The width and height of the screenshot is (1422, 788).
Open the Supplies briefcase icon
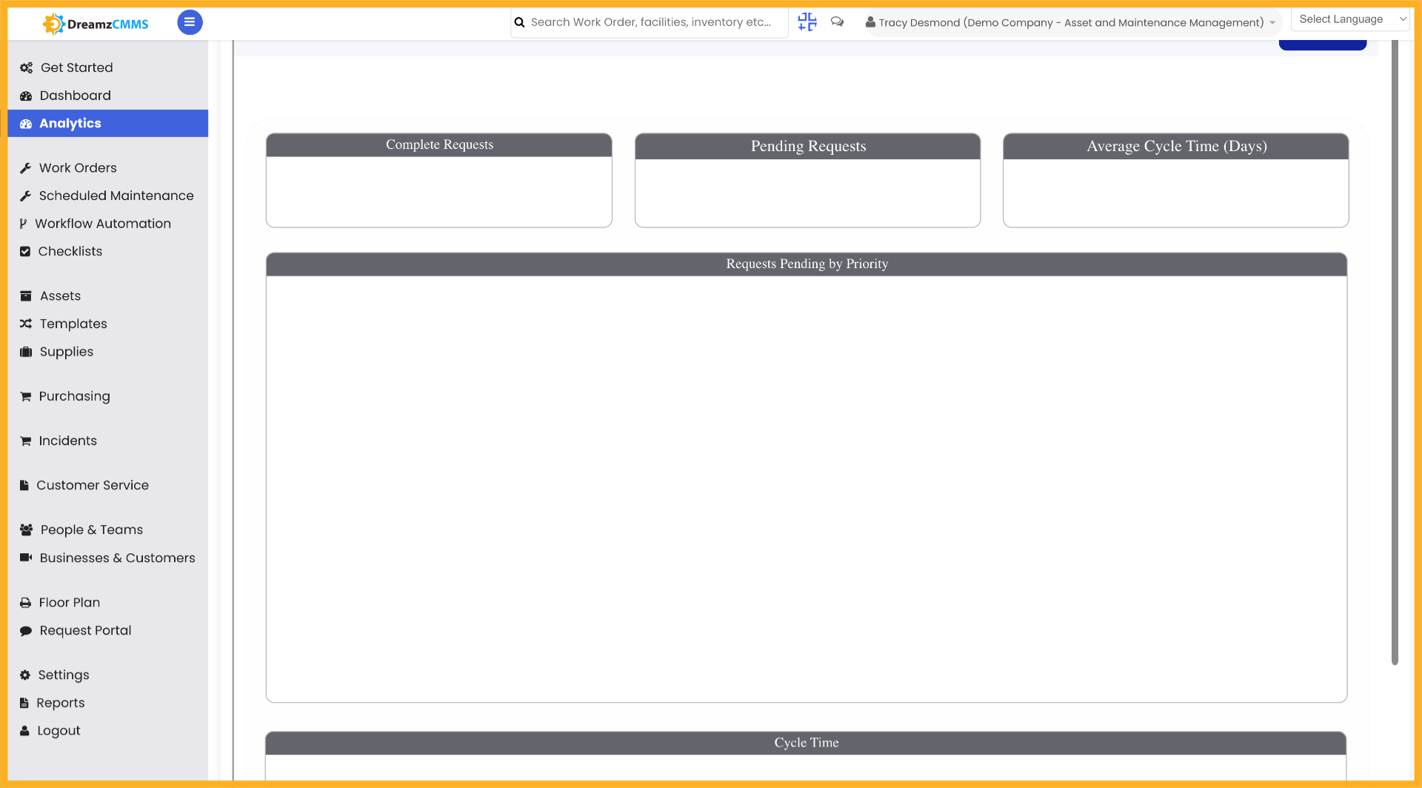pyautogui.click(x=26, y=351)
